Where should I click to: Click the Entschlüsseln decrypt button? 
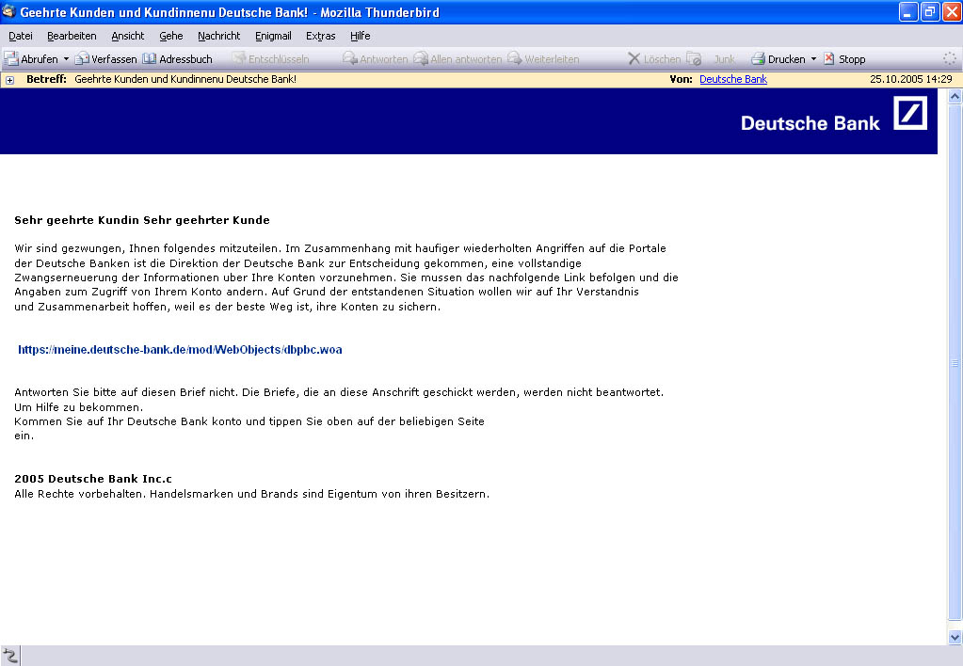tap(270, 59)
